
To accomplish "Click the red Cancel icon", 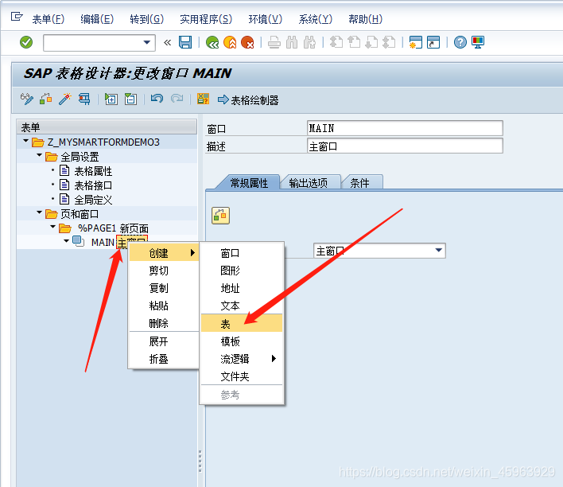I will click(x=247, y=42).
